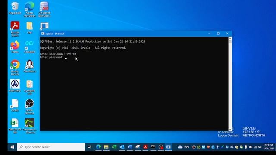Open the Recycle Bin desktop icon
The image size is (276, 155).
point(15,8)
